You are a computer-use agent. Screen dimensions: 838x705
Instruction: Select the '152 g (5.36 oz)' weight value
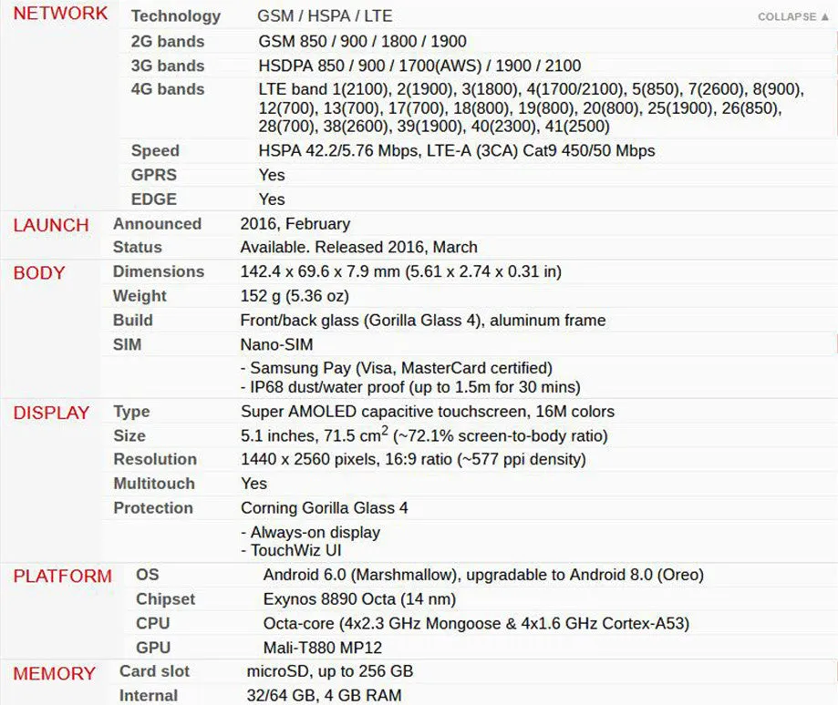(x=295, y=296)
